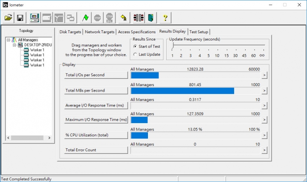Open details arrow for Total Error Count

(264, 150)
